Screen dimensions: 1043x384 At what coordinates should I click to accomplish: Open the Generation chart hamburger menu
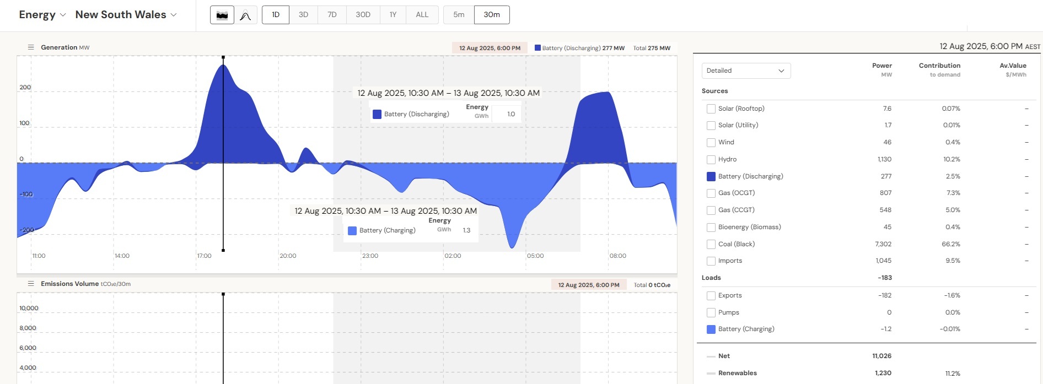31,47
